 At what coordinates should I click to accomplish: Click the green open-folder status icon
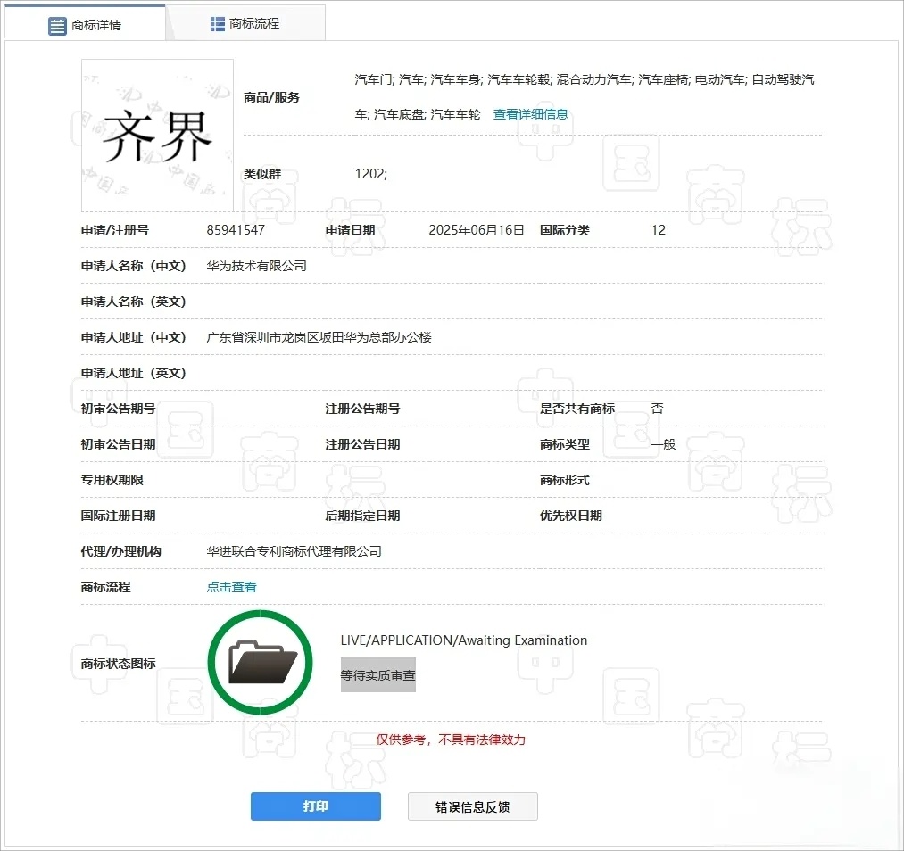pos(260,661)
